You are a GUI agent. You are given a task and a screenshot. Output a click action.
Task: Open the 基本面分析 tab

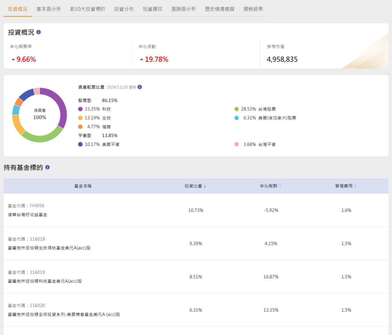point(49,9)
